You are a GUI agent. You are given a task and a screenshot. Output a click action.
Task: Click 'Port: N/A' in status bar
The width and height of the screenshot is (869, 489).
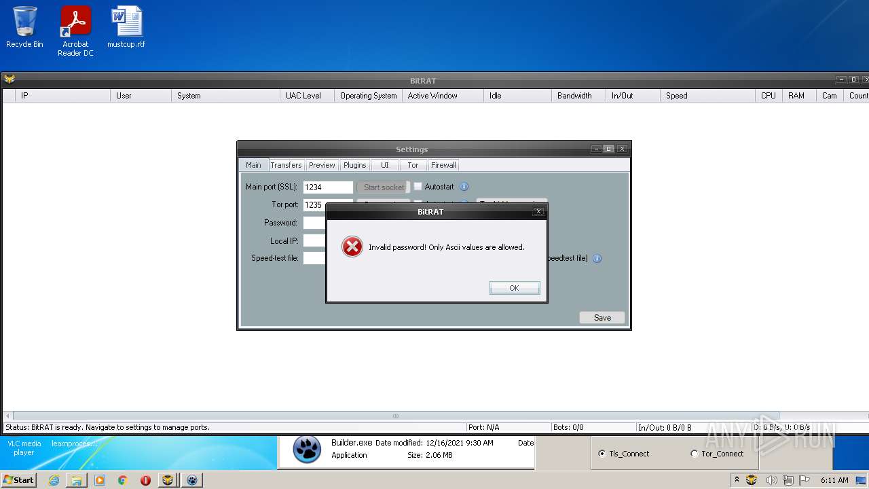coord(483,427)
